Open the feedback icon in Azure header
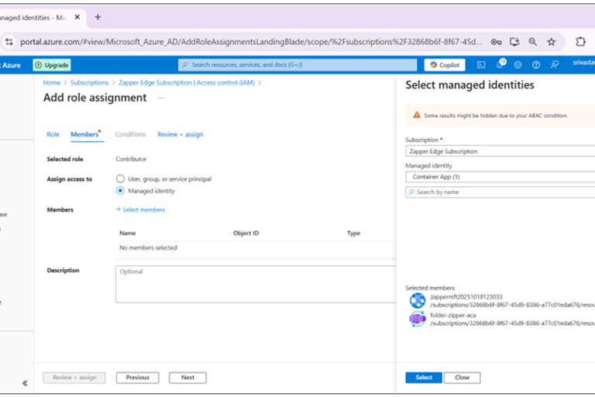Screen dimensions: 595x397 [x=555, y=65]
